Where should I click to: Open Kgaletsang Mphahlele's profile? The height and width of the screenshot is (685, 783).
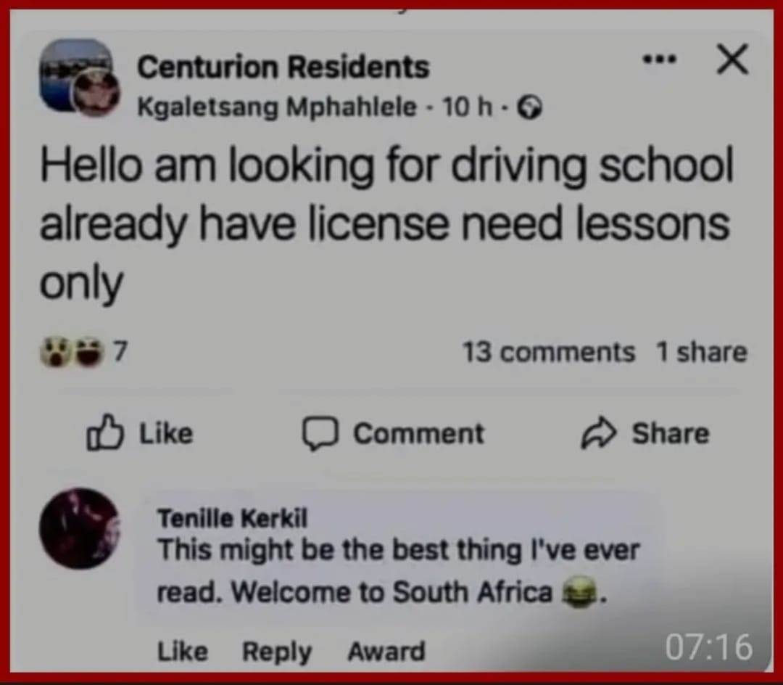pyautogui.click(x=277, y=107)
